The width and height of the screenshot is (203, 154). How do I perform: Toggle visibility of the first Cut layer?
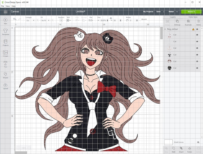tap(197, 35)
